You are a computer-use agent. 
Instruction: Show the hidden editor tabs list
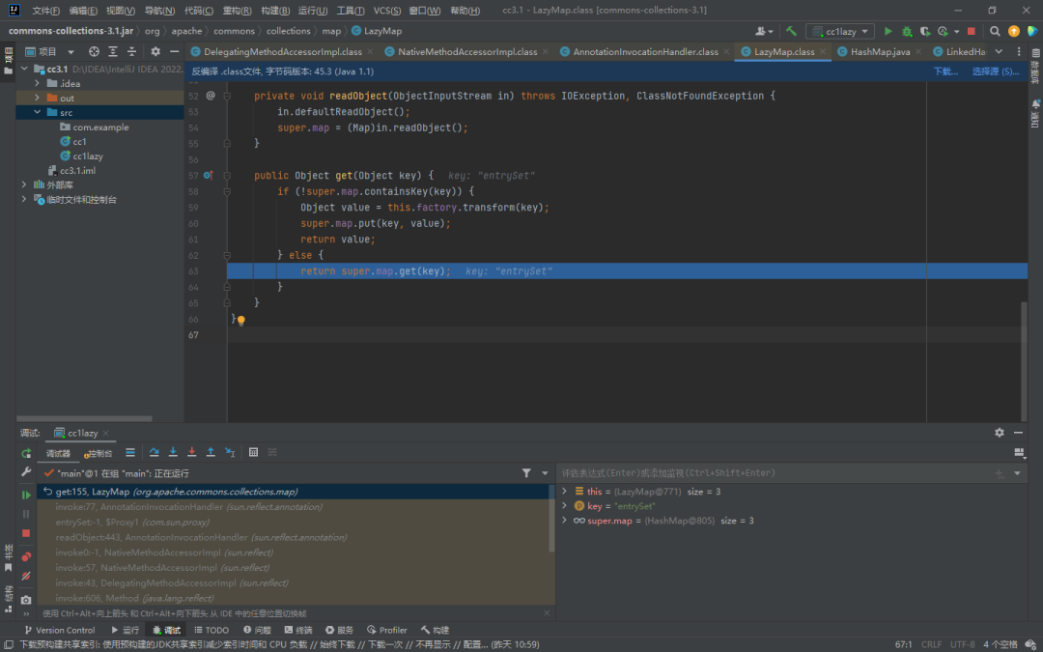(x=999, y=51)
